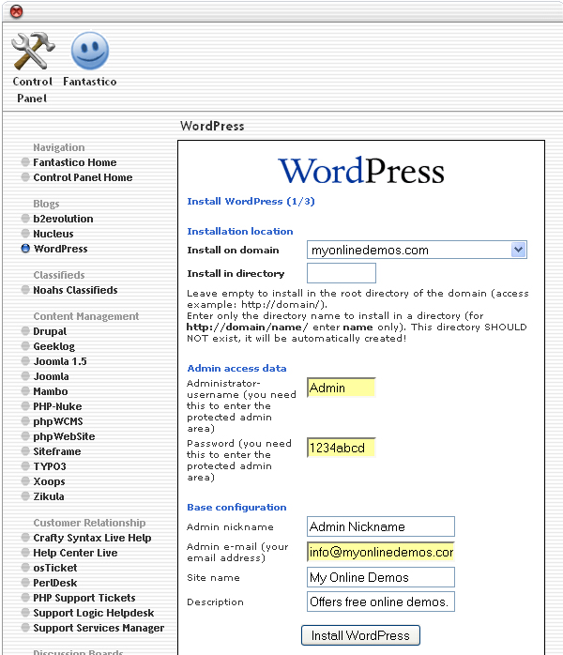Viewport: 563px width, 655px height.
Task: Click the 'Classifieds' section label
Action: click(x=59, y=275)
